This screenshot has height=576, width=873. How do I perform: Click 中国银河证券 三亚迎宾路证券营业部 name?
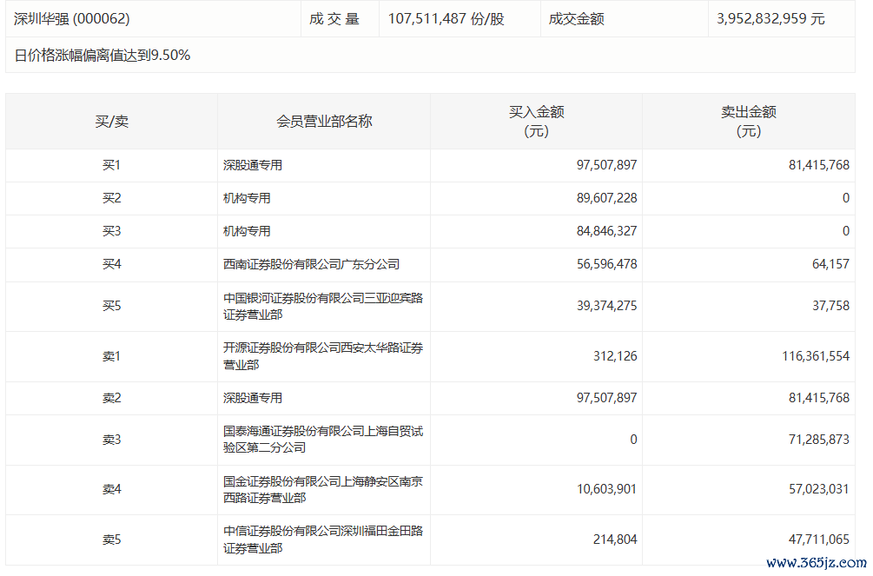pyautogui.click(x=323, y=307)
